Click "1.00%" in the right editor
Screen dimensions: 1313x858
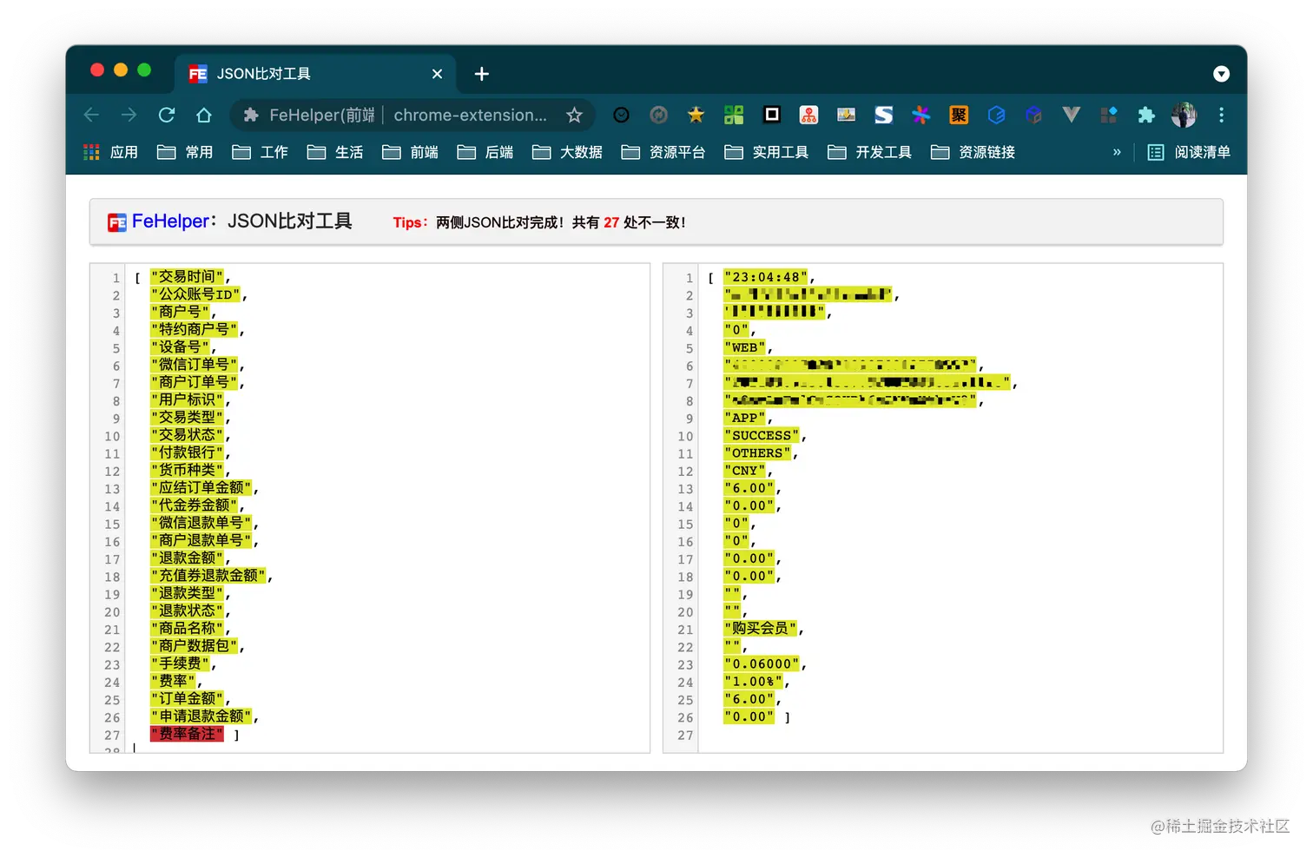pos(753,682)
